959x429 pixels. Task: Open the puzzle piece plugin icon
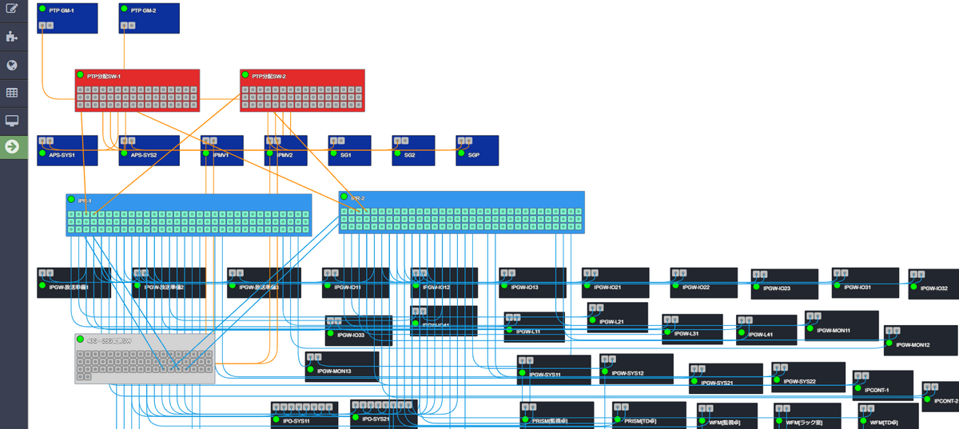(x=12, y=37)
